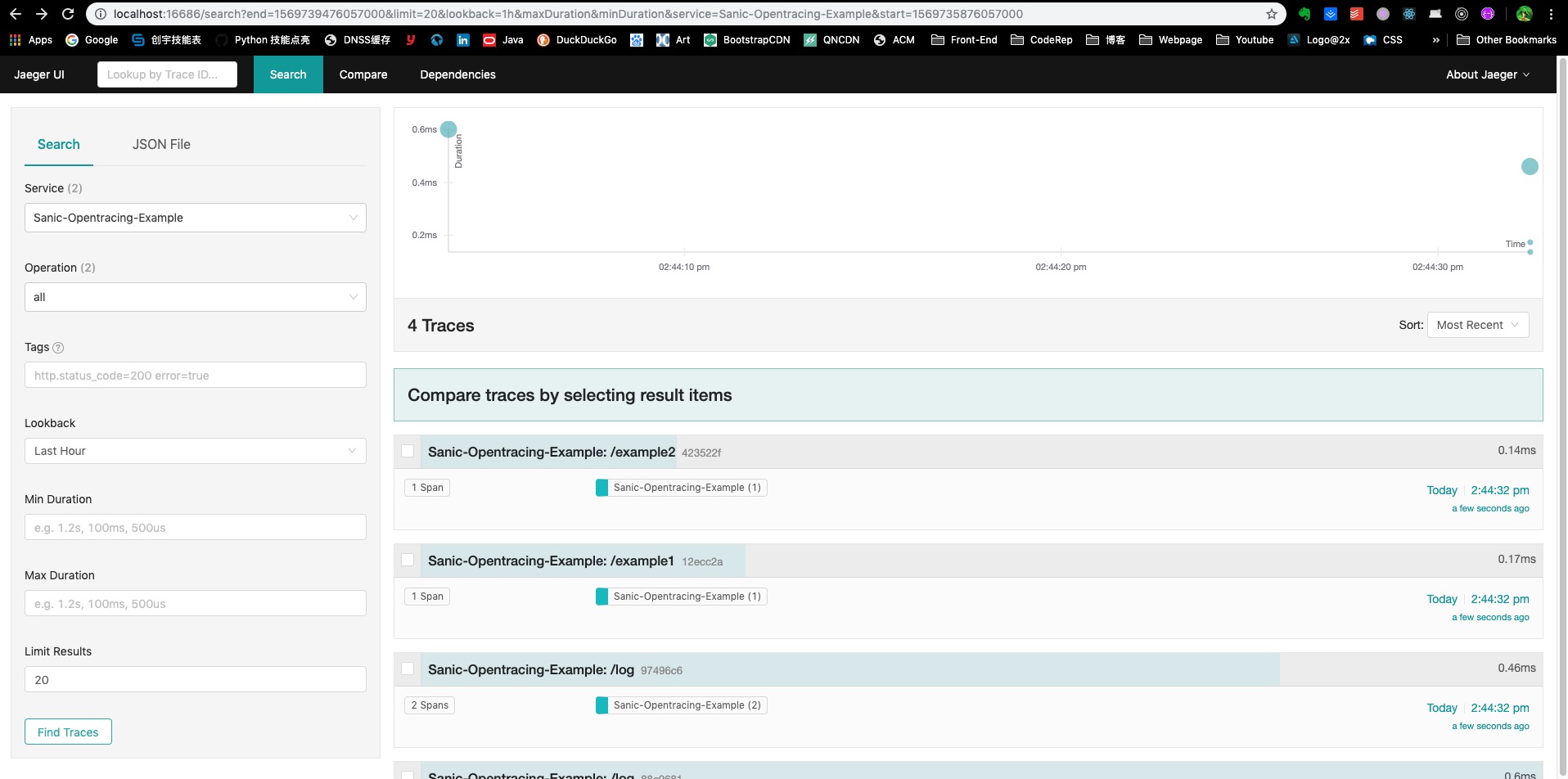
Task: Open the Java bookmark
Action: point(503,39)
